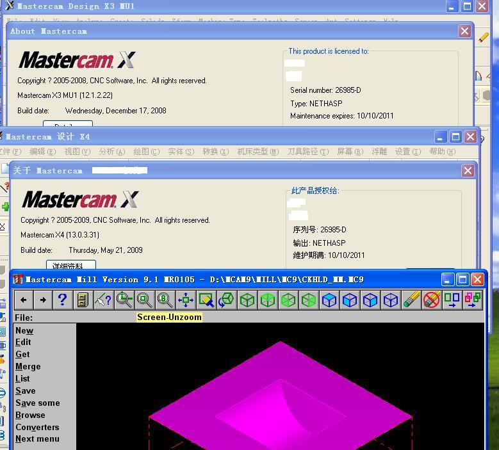The height and width of the screenshot is (450, 499).
Task: Open 分析(A) menu in X4 window
Action: tap(111, 152)
